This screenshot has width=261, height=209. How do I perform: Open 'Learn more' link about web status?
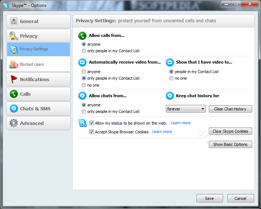tap(180, 123)
